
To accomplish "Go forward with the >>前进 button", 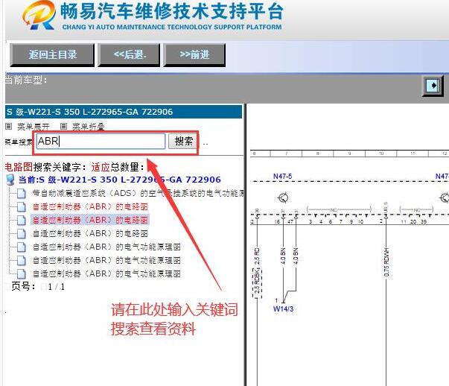I will click(194, 54).
